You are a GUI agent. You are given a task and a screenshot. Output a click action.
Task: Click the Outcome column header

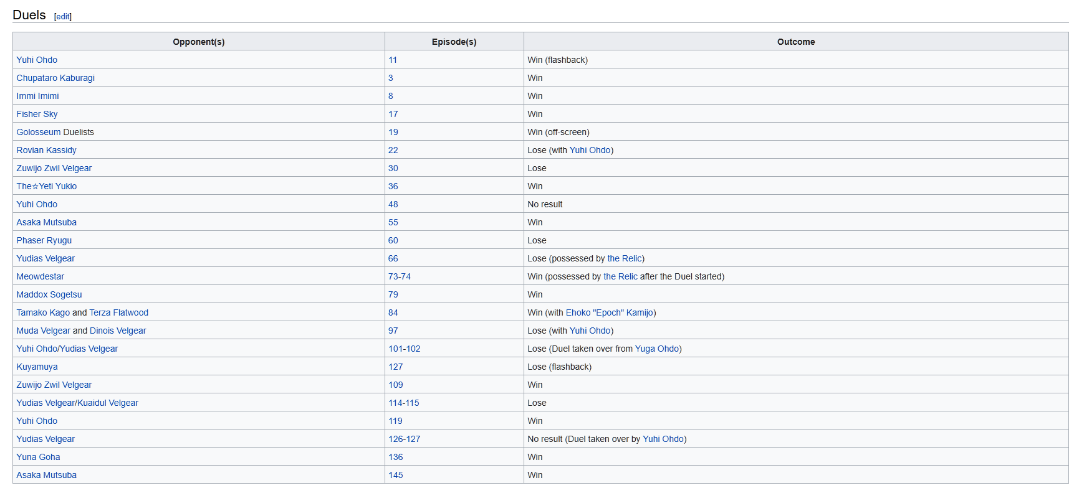tap(796, 42)
